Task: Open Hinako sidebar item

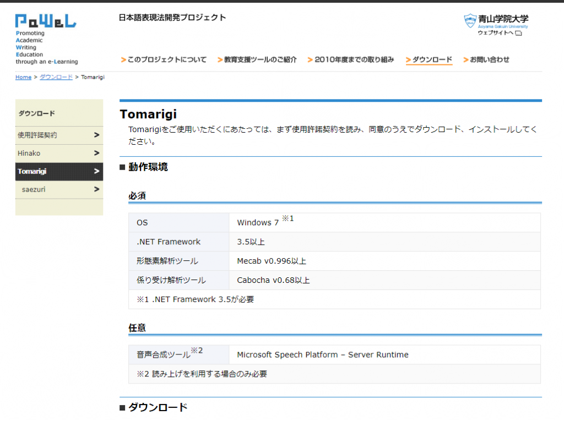Action: (59, 154)
